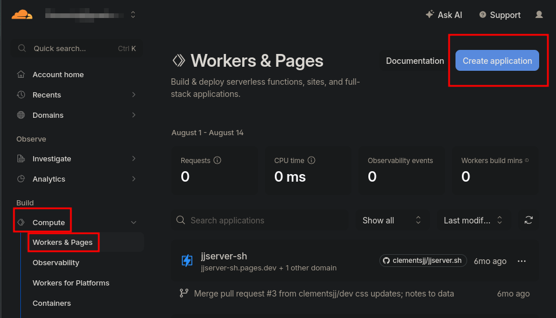556x318 pixels.
Task: Select the Compute section label
Action: pos(49,222)
